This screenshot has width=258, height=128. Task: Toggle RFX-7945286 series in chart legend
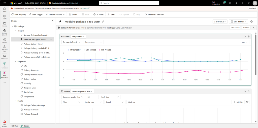105,50
